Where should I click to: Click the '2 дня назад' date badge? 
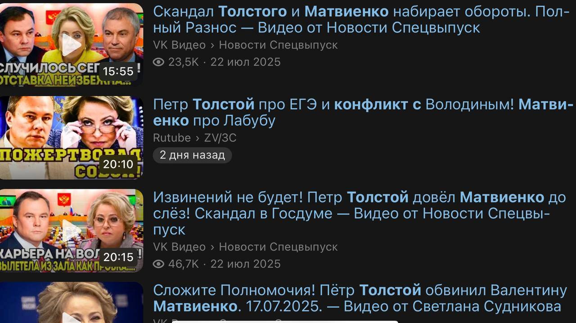[x=192, y=155]
